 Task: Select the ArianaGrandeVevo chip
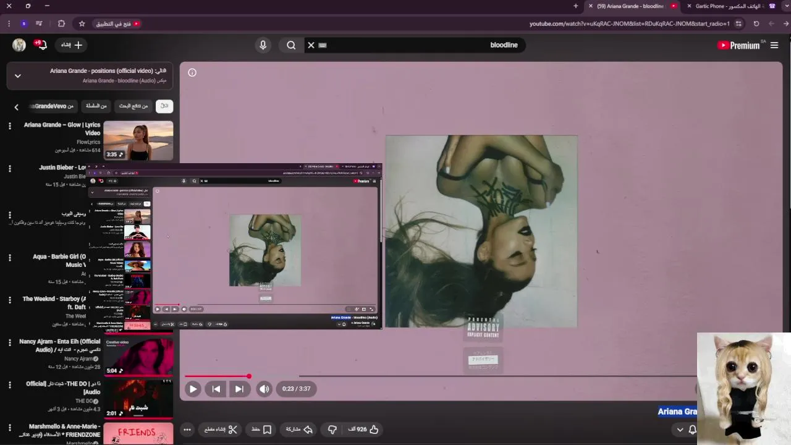[x=53, y=106]
